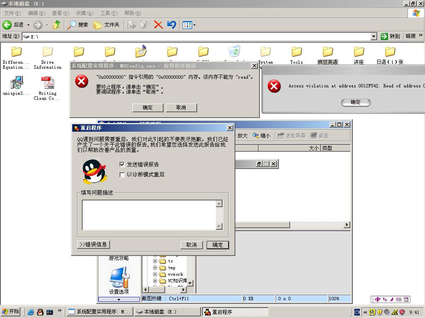Open the 编辑(E) menu
The width and height of the screenshot is (425, 318).
click(37, 13)
